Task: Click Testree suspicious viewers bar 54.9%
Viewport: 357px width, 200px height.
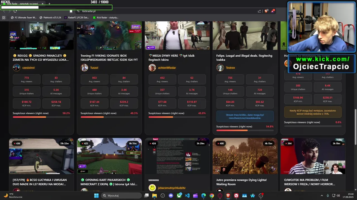Action: [x=245, y=130]
